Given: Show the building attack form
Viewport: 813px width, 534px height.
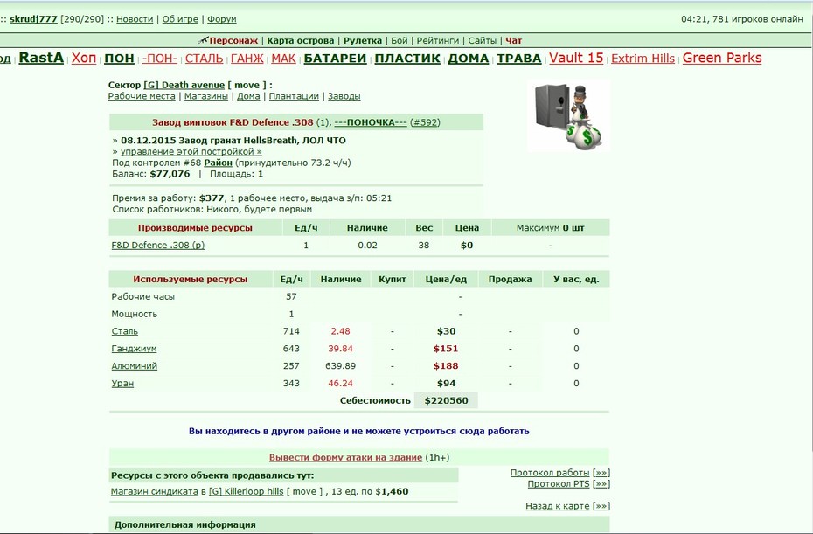Looking at the screenshot, I should (x=345, y=457).
